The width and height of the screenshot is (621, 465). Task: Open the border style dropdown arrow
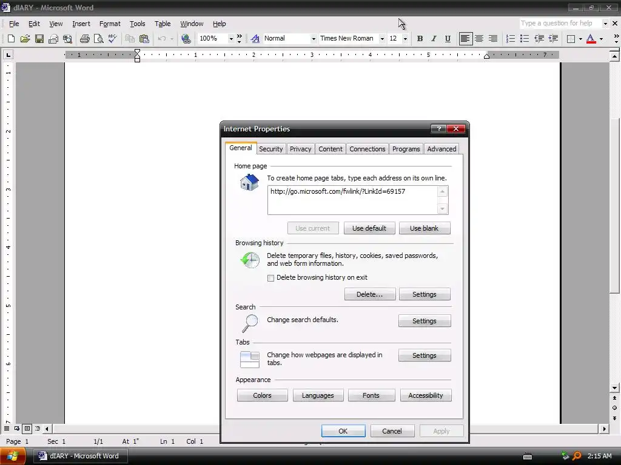tap(580, 39)
